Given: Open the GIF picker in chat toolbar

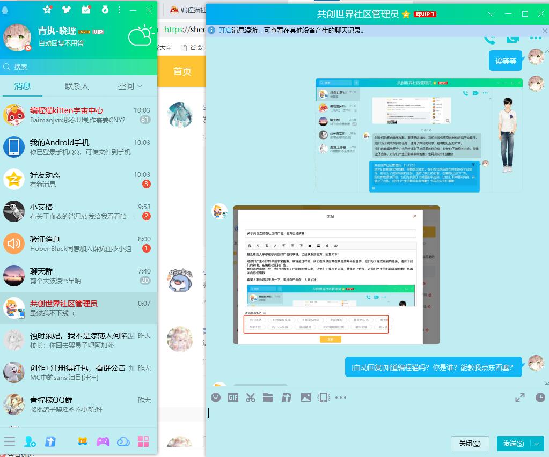Looking at the screenshot, I should (233, 397).
